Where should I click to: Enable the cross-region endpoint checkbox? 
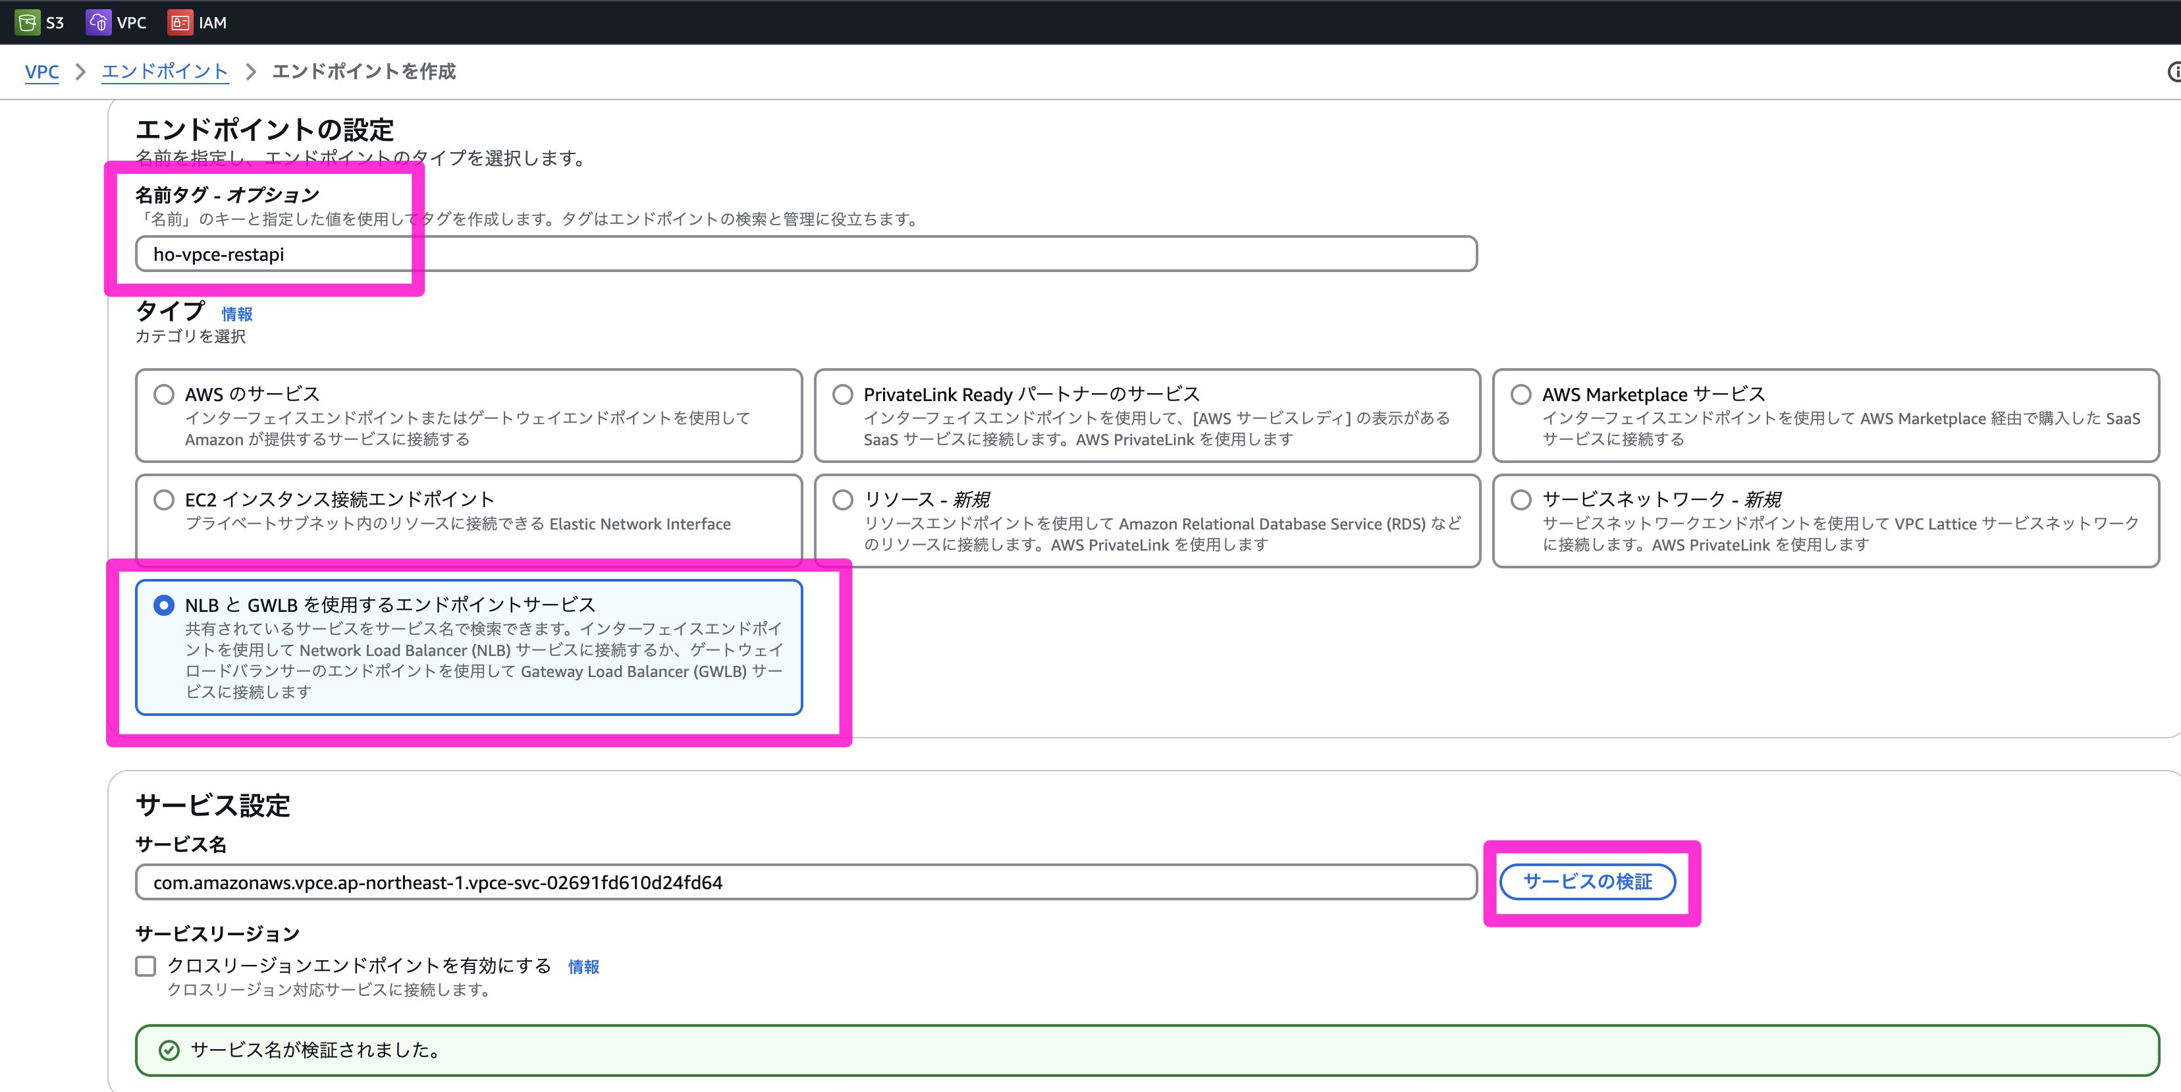click(146, 966)
